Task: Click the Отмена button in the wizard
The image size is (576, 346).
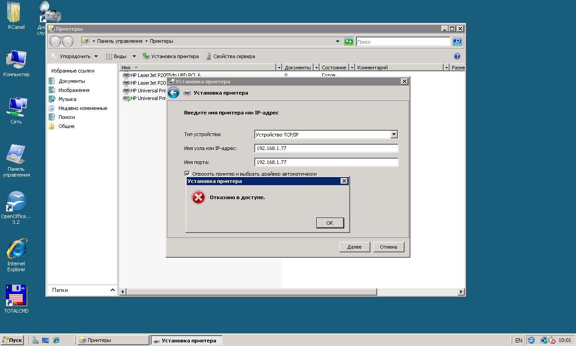Action: [388, 247]
